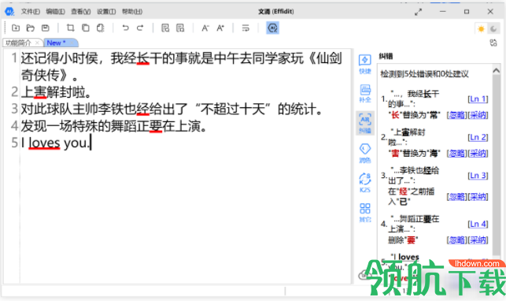Increase font size with A+ icon

(x=220, y=28)
